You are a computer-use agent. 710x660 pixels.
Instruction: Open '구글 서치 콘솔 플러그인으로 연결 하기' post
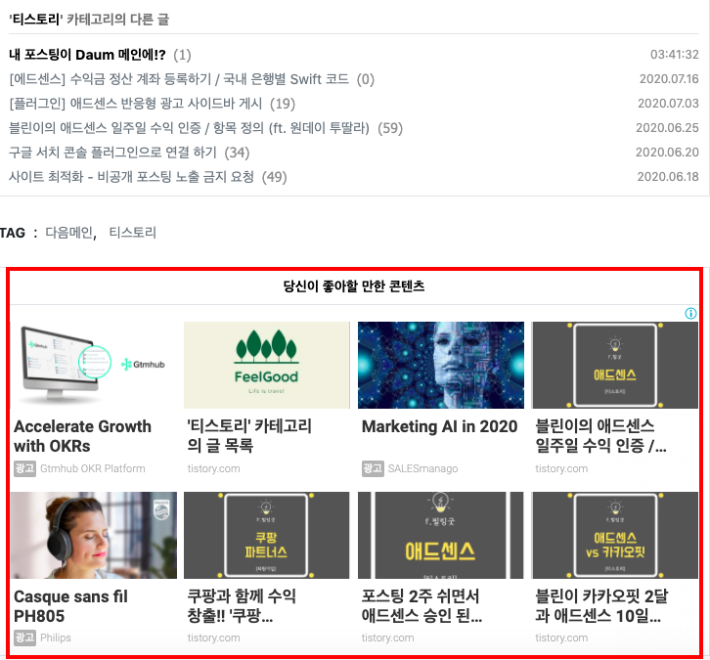(x=113, y=153)
